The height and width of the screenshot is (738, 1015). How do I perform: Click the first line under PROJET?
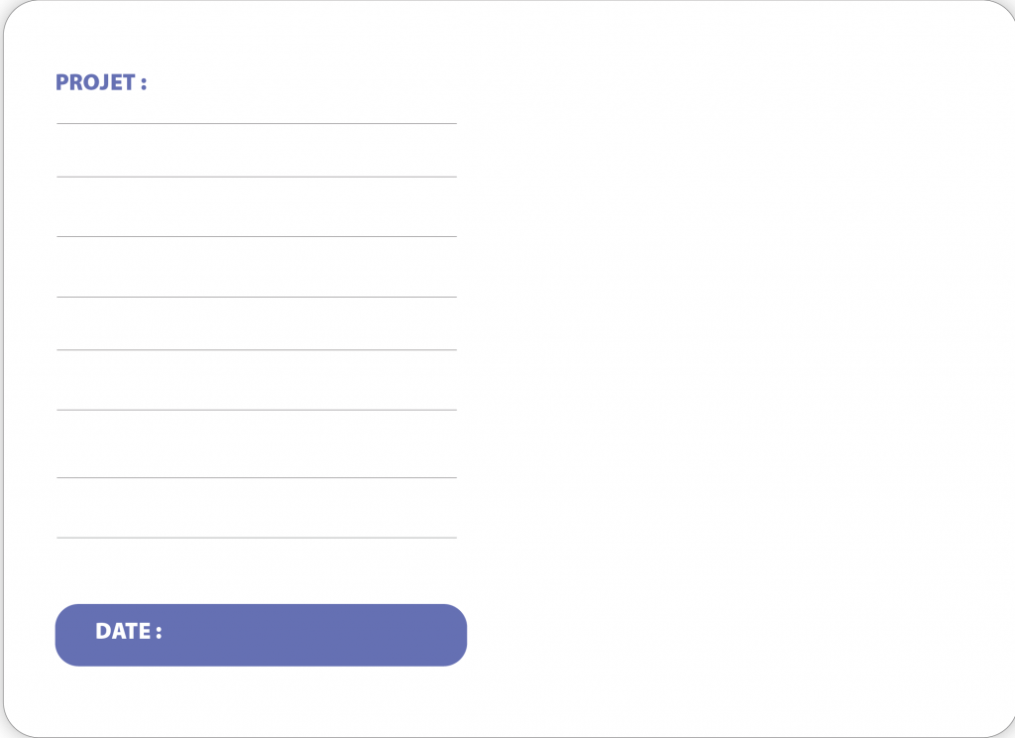(x=257, y=124)
